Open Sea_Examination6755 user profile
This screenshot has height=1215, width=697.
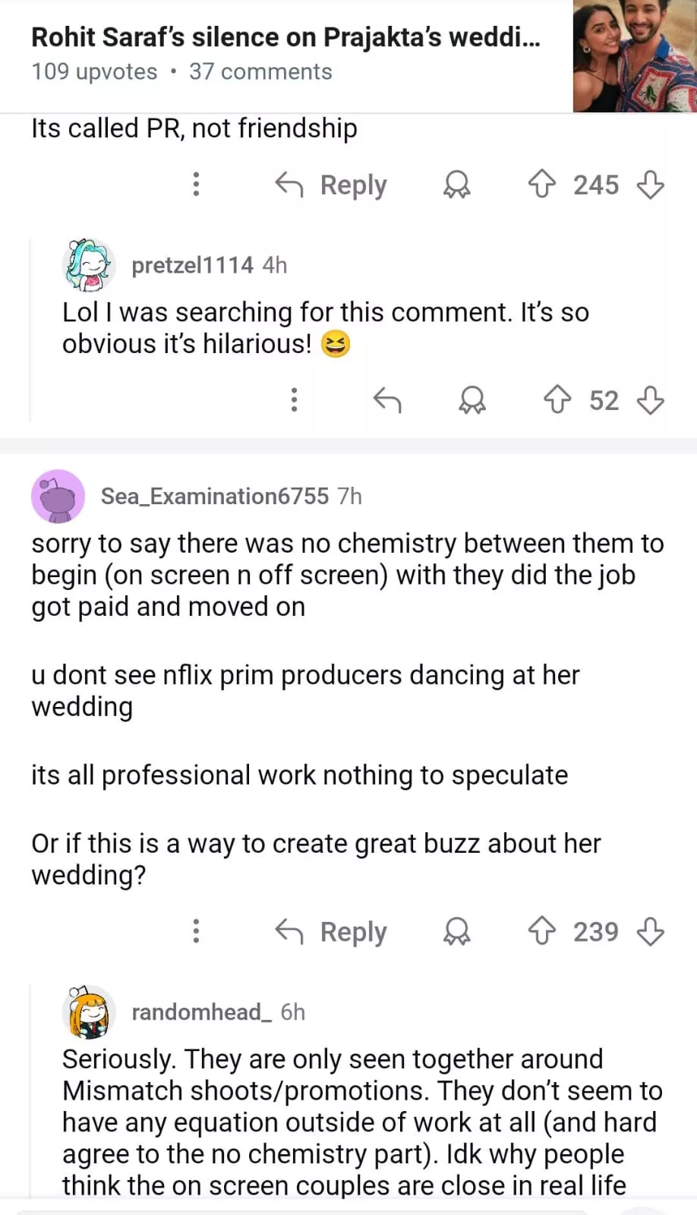pos(214,496)
